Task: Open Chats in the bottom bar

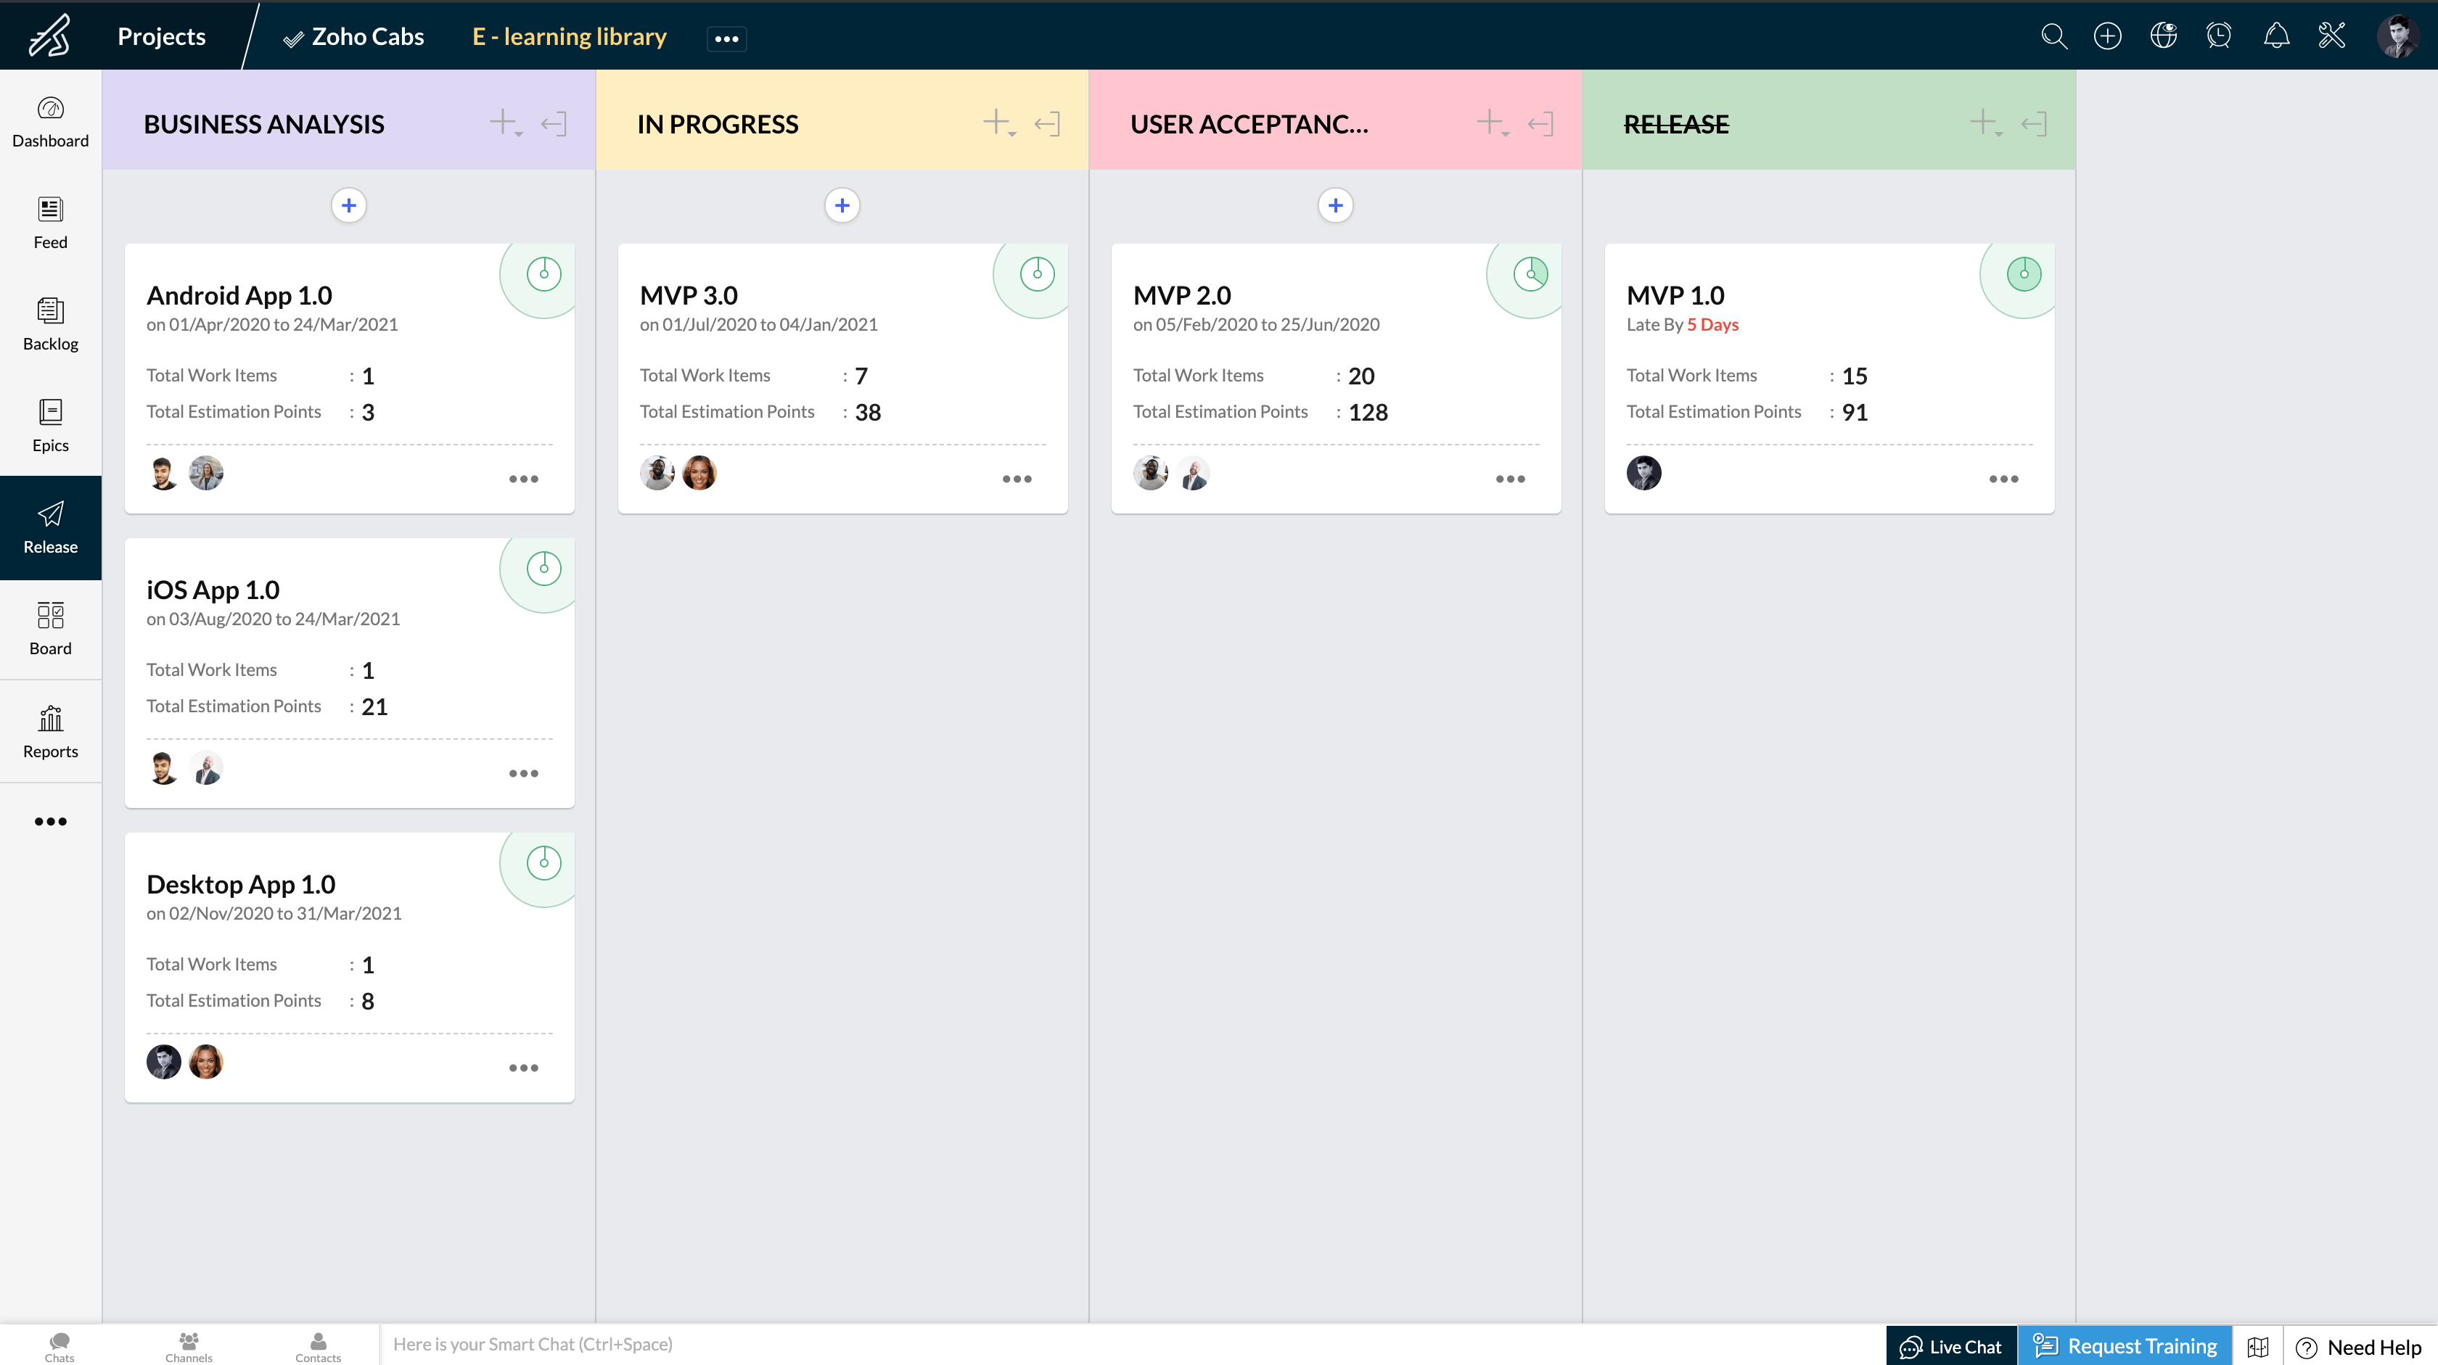Action: (59, 1346)
